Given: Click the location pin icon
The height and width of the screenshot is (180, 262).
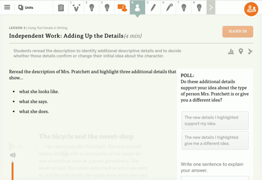Looking at the screenshot, I should (241, 51).
